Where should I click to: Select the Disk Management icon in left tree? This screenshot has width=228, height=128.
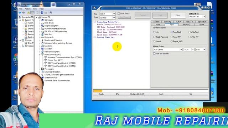click(26, 43)
